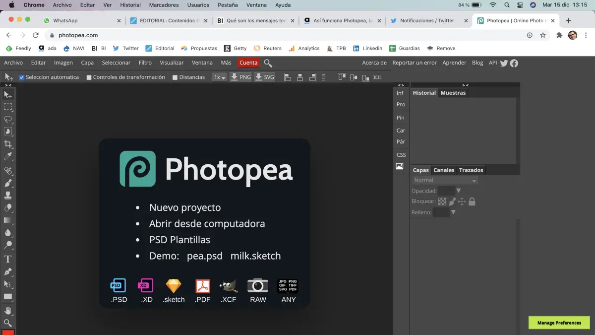Select the Type (T) tool
Image resolution: width=595 pixels, height=335 pixels.
point(8,259)
